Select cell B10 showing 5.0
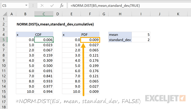Screen dimensions: 191x109 point(25,66)
